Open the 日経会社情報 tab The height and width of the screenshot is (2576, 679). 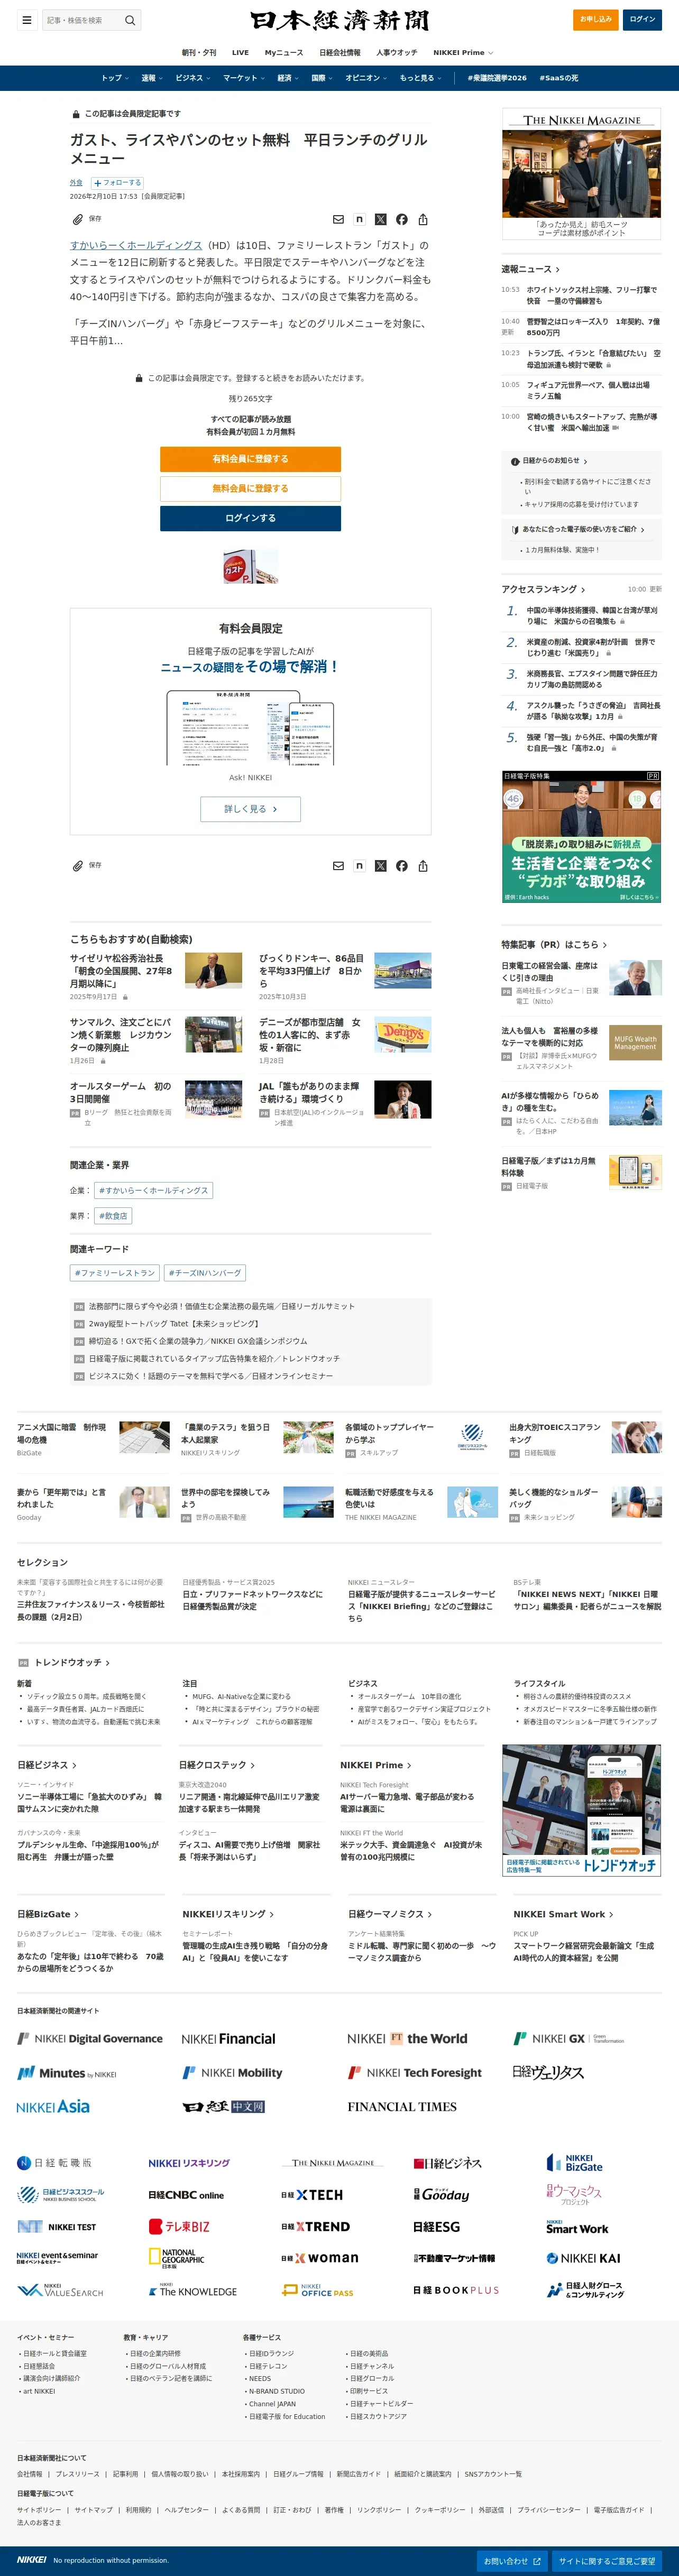(340, 52)
